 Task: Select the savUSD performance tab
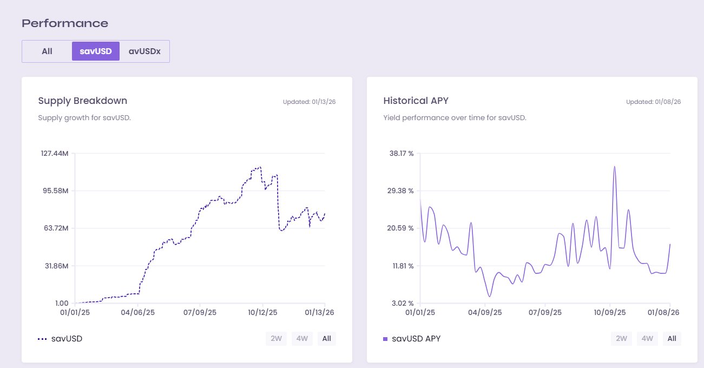click(x=96, y=51)
